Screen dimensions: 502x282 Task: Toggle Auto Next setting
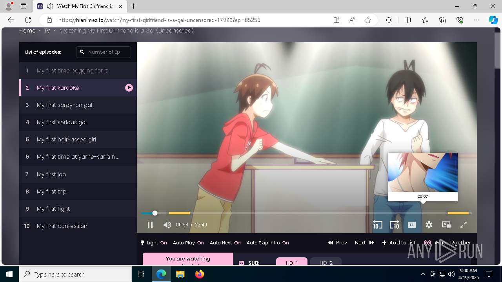click(x=225, y=243)
